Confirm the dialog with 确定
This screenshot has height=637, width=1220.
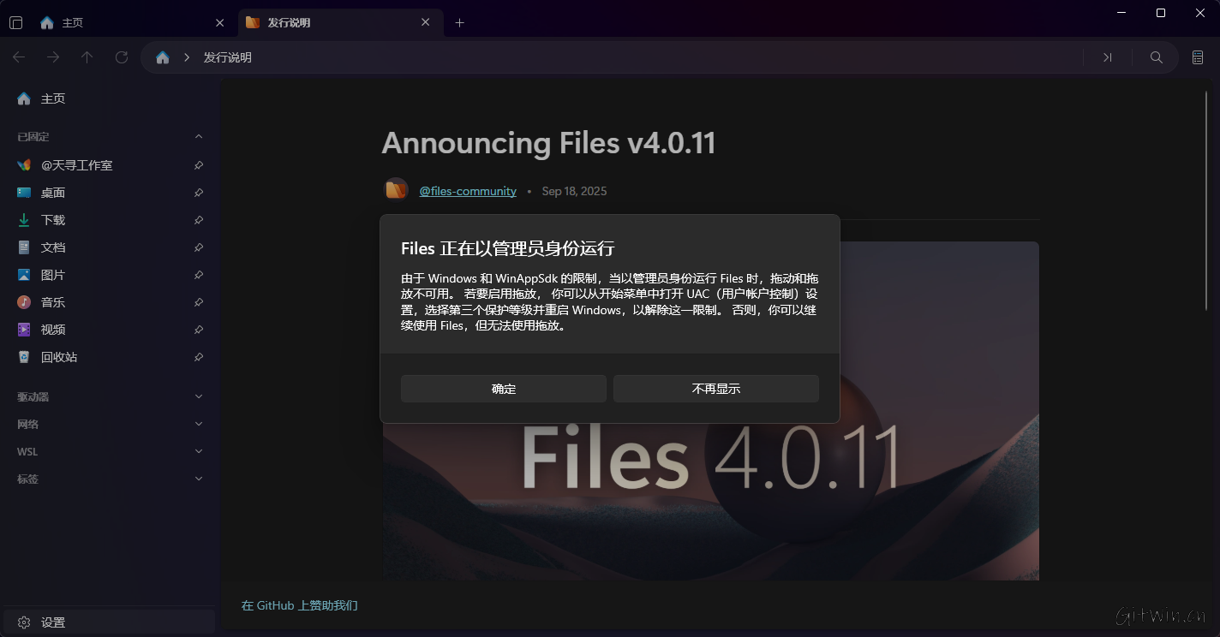pos(503,389)
